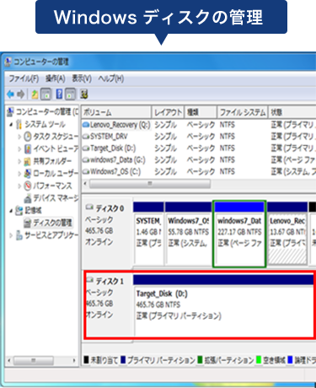Click the サービスとアプリケーション icon in tree
Viewport: 316px width, 388px height.
point(19,235)
